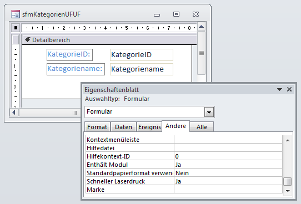Close the Eigenschaftenblatt property sheet

[x=289, y=89]
